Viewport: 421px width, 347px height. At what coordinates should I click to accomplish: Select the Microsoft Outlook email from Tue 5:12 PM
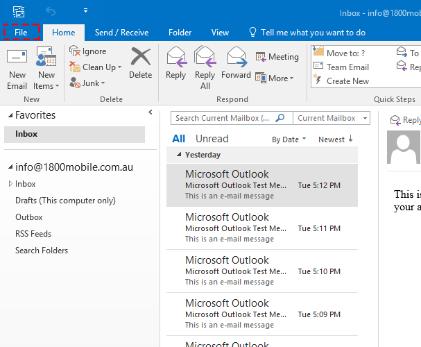coord(262,185)
